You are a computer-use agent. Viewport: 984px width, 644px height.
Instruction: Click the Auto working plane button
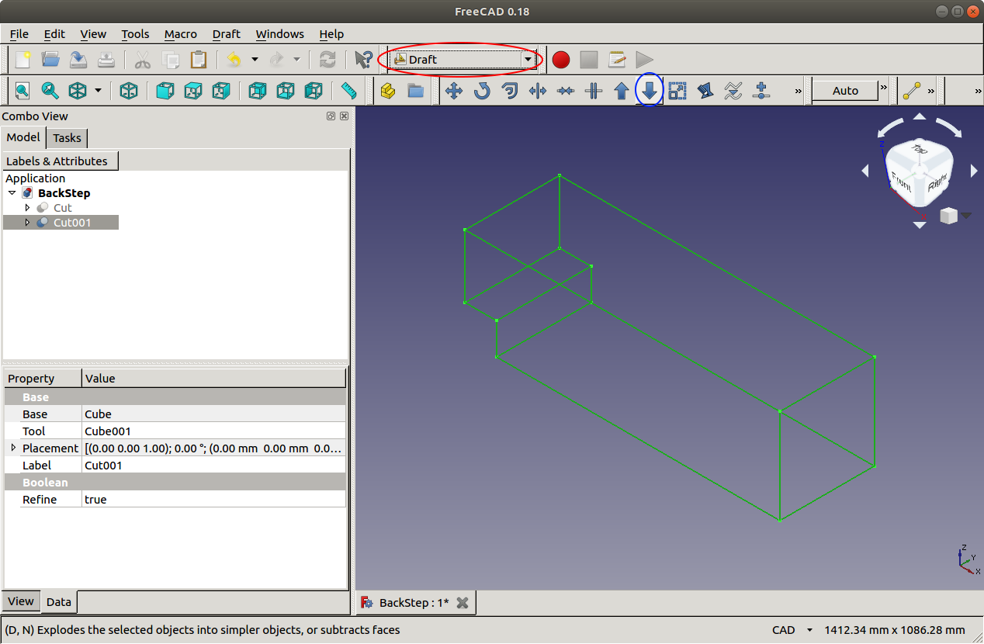845,91
